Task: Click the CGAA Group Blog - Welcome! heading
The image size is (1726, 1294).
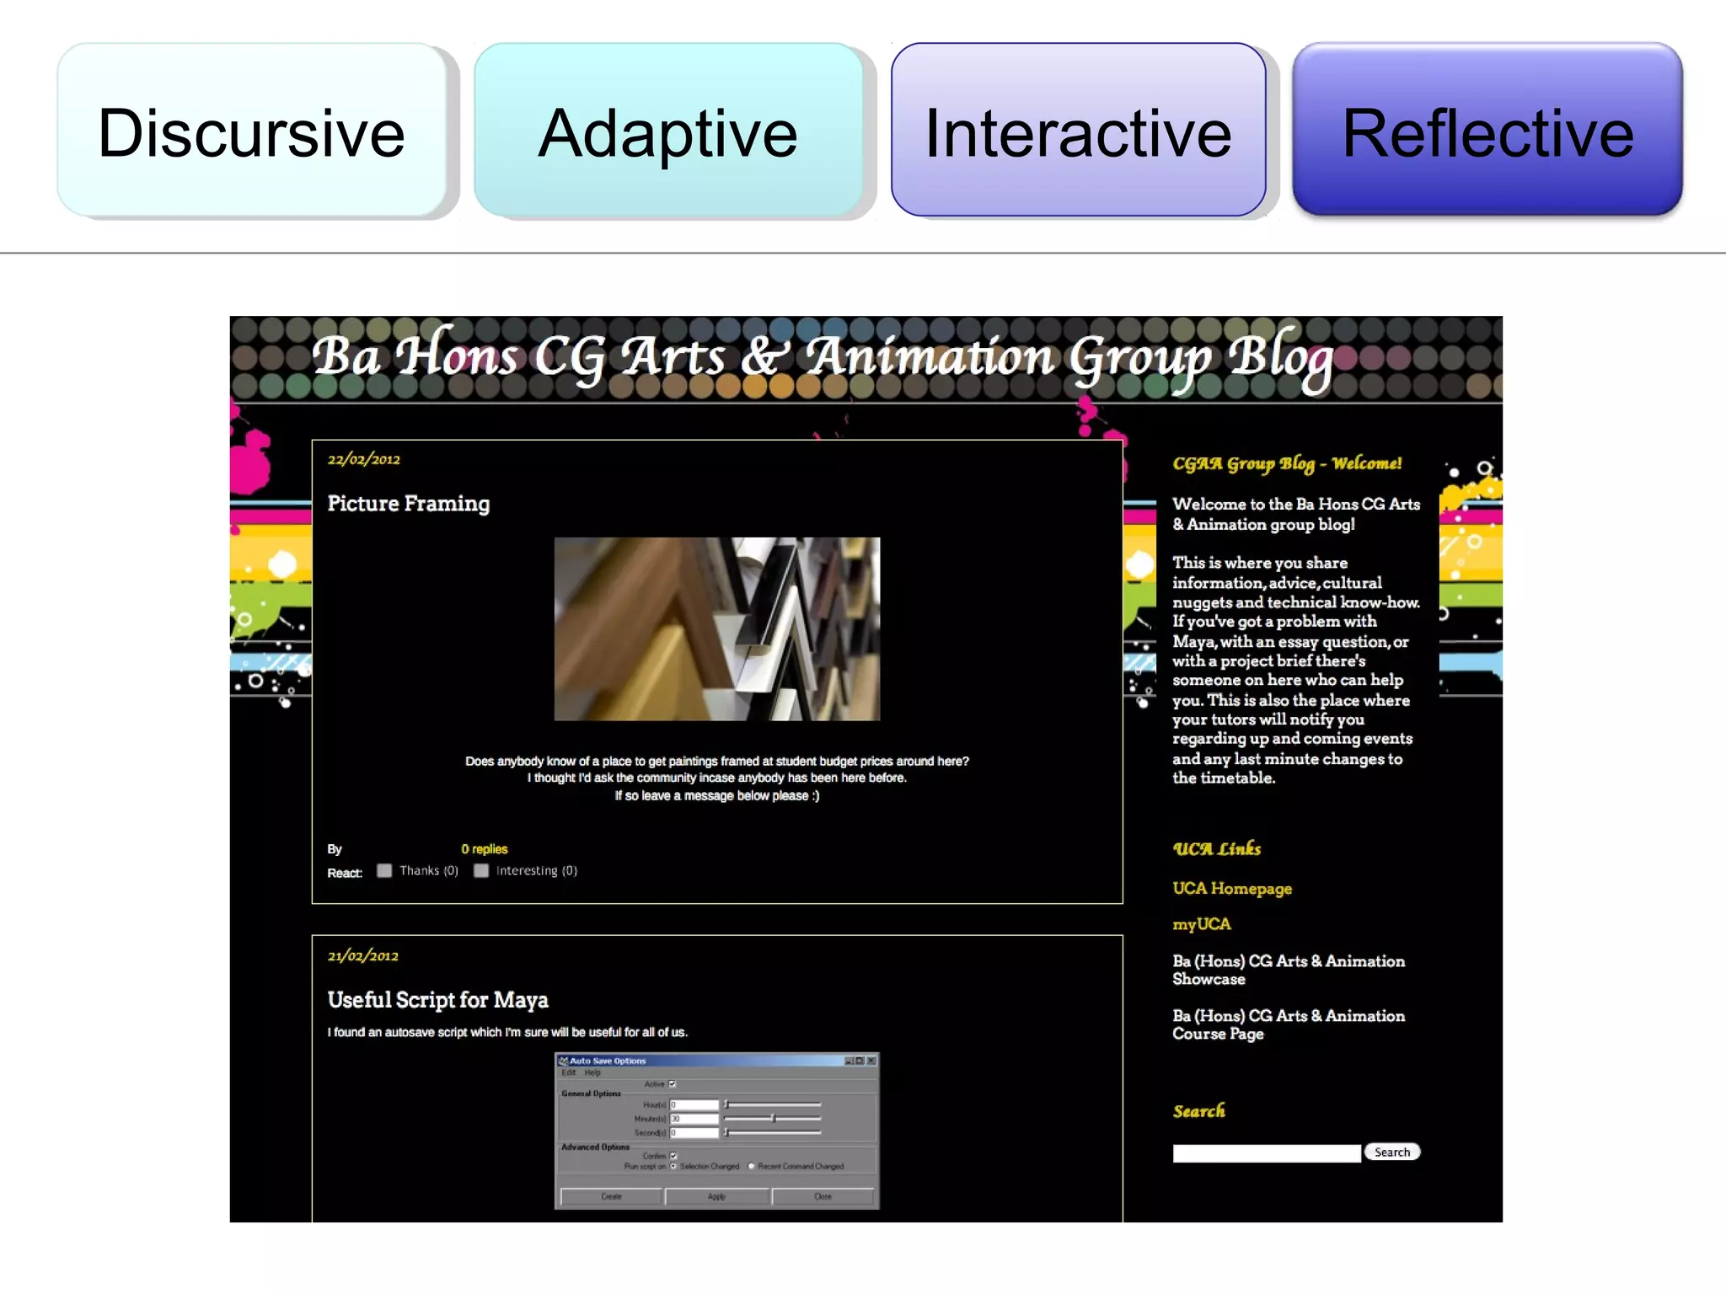Action: tap(1287, 464)
